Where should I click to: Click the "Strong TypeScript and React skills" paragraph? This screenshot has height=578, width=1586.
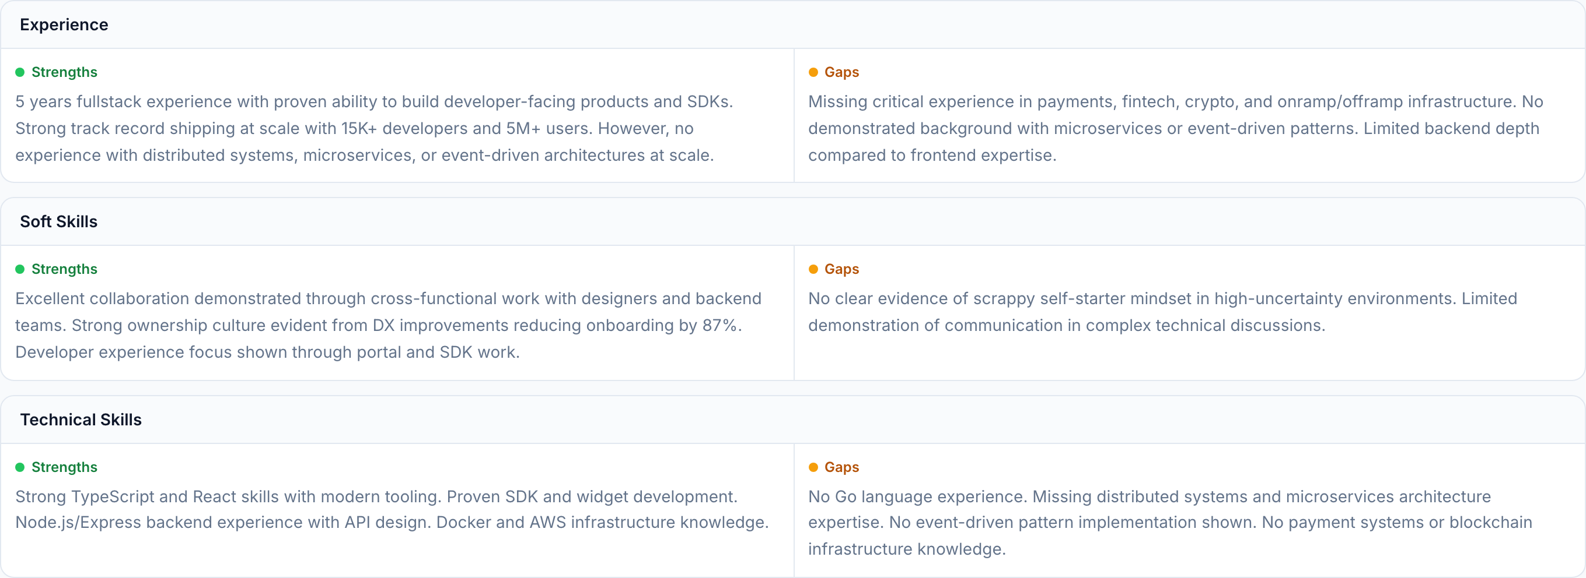click(x=392, y=510)
